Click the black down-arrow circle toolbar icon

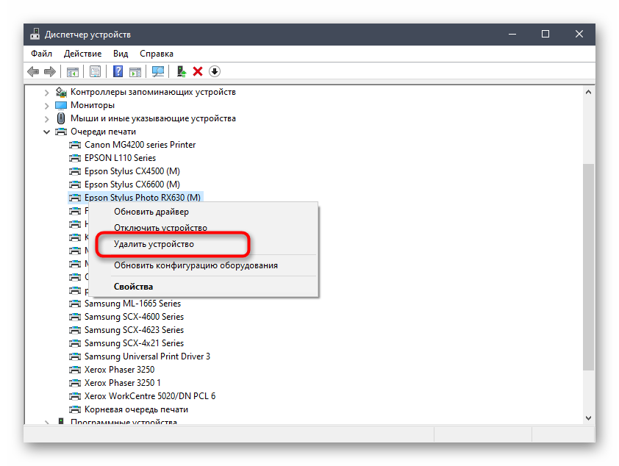[215, 71]
